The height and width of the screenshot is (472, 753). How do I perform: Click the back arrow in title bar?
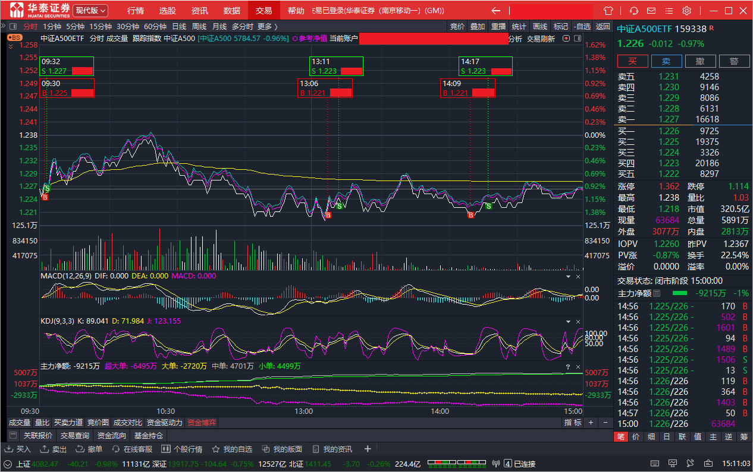[x=495, y=11]
